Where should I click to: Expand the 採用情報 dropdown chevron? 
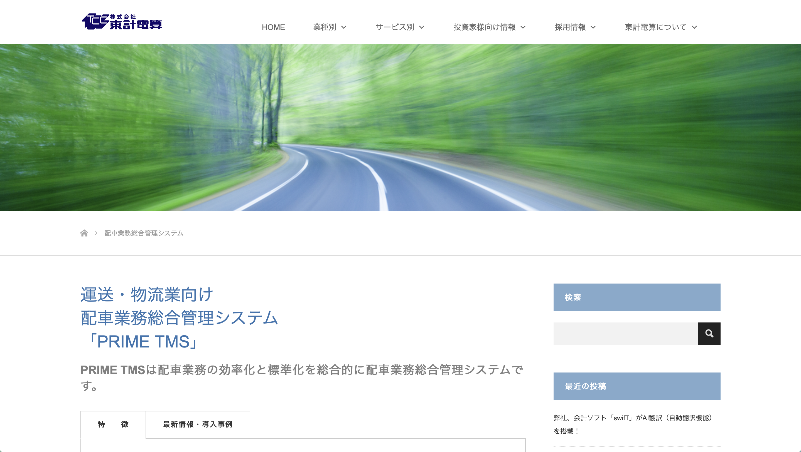click(x=593, y=27)
